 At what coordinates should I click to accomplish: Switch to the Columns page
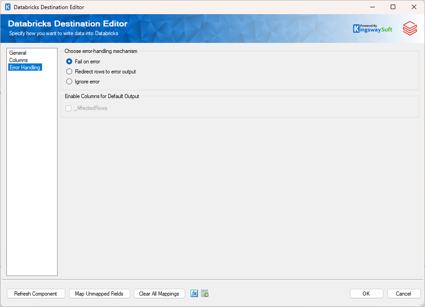click(18, 60)
